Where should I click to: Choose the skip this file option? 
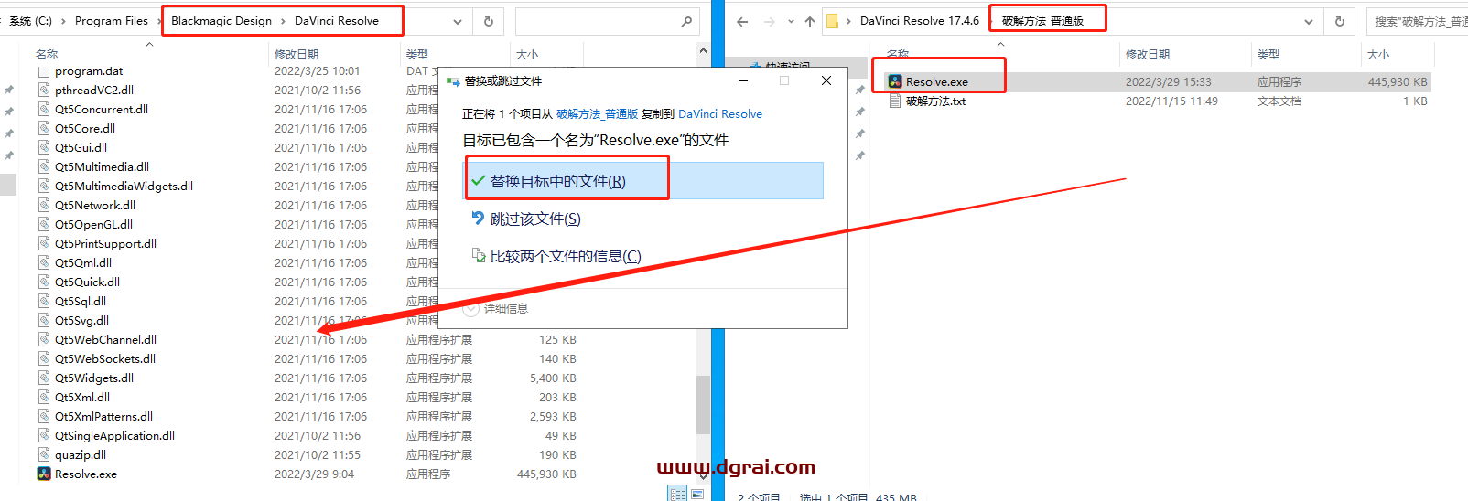526,219
